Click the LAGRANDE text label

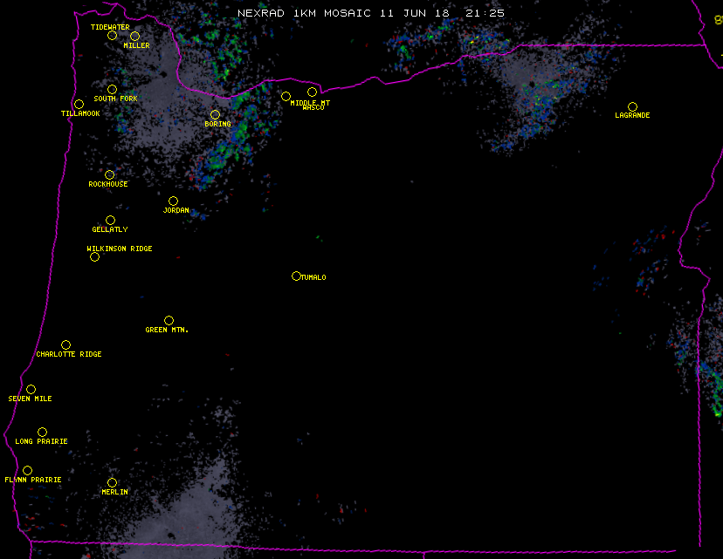pyautogui.click(x=632, y=116)
